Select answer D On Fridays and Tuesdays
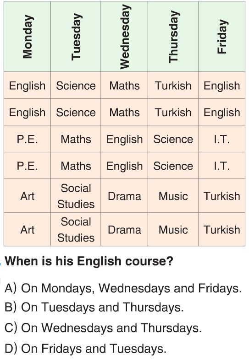 [x=85, y=348]
